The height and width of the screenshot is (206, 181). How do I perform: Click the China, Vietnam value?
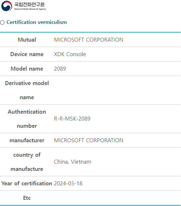coord(72,162)
